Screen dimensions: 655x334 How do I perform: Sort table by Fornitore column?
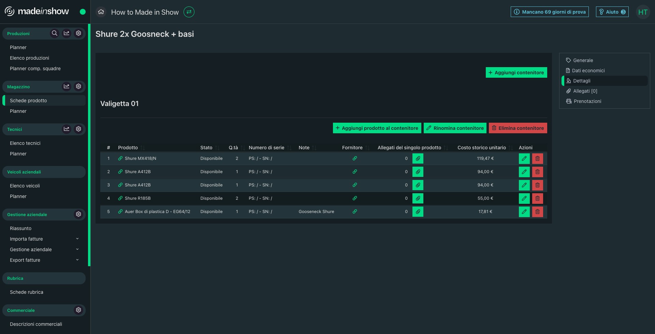(x=356, y=148)
